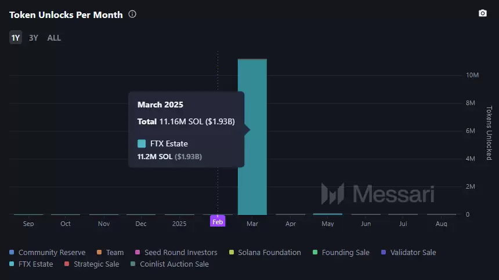The width and height of the screenshot is (499, 280).
Task: Hide Validator Sale series
Action: point(408,252)
